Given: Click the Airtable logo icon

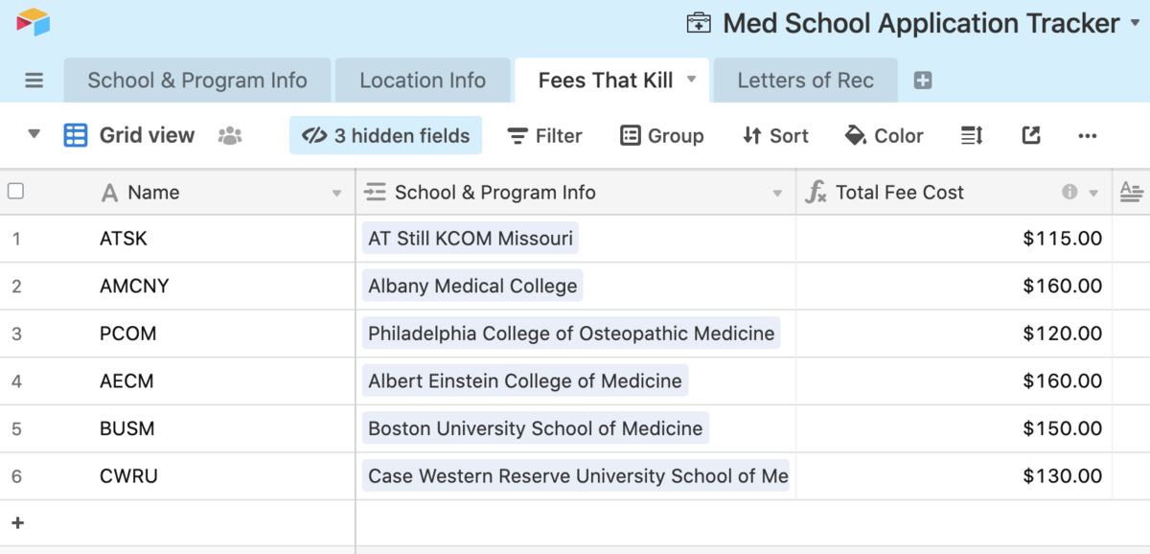Looking at the screenshot, I should coord(33,21).
